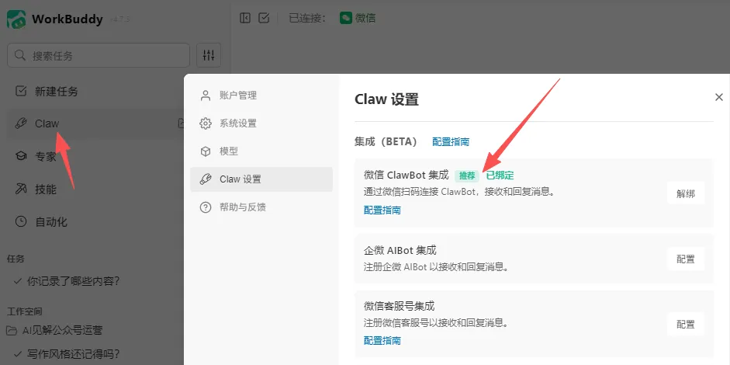Select the Claw 设置 settings tab

coord(261,179)
